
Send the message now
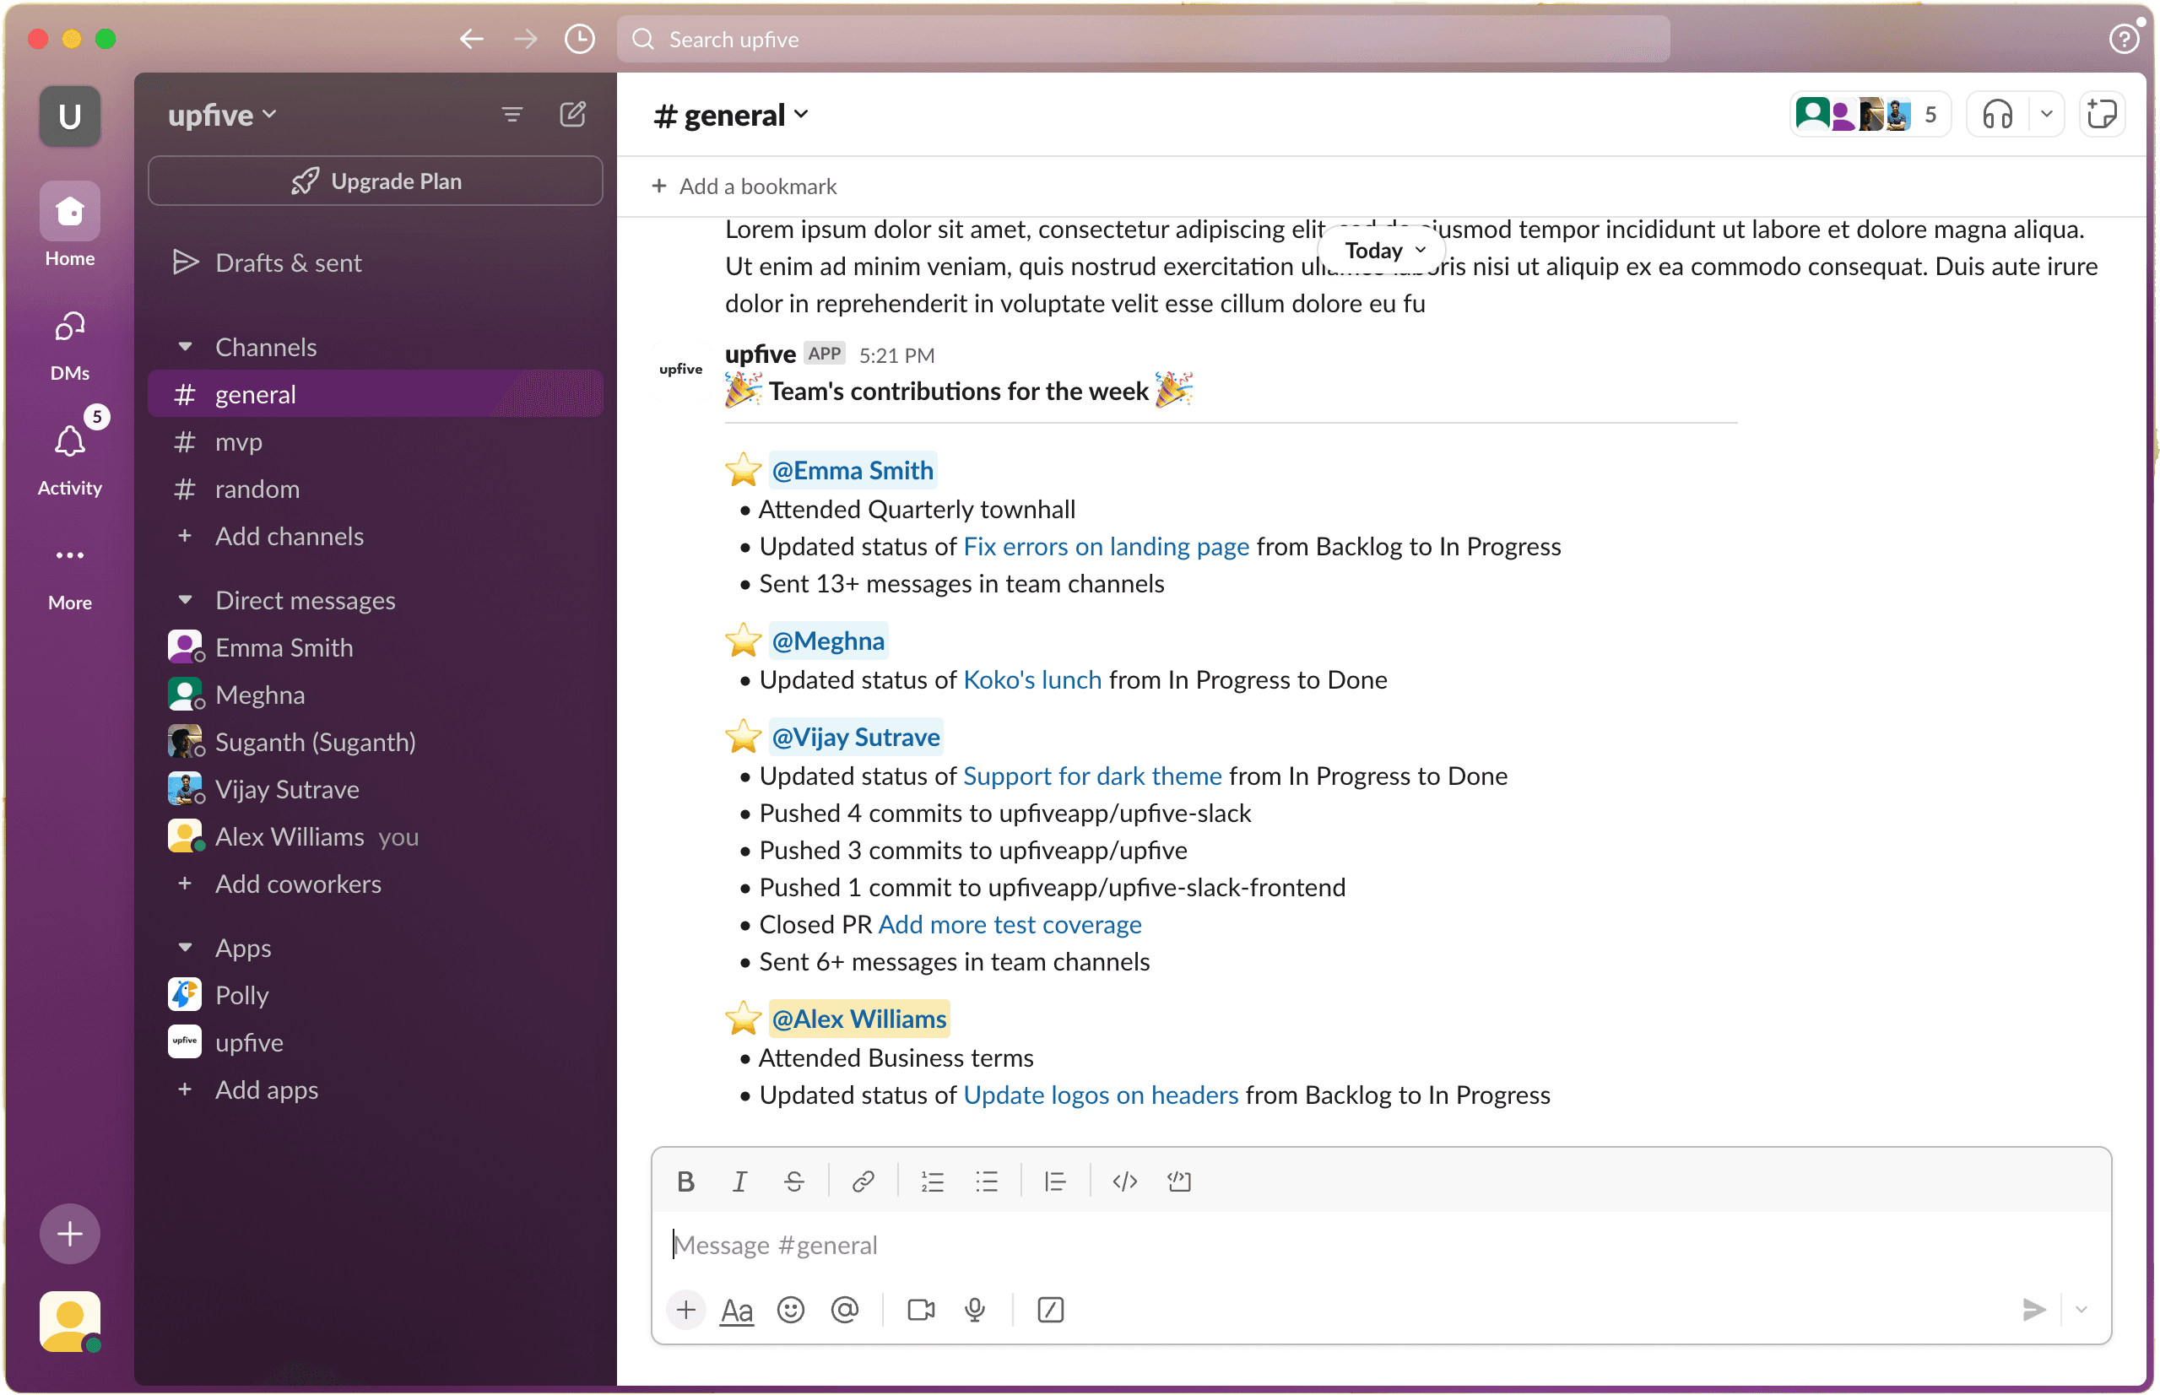[2033, 1310]
